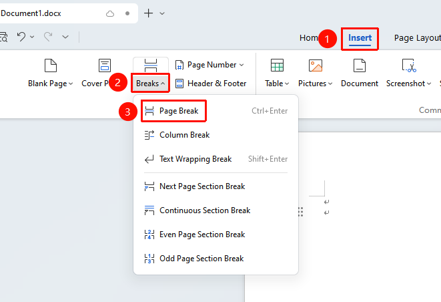Click the Shift+Enter shortcut text
The width and height of the screenshot is (441, 302).
[268, 159]
